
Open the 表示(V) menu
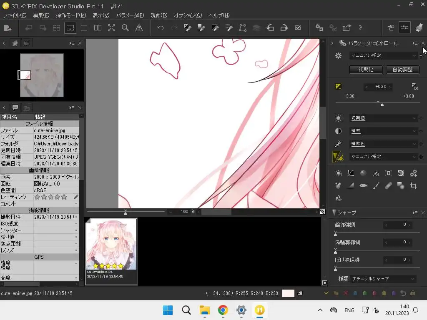101,15
